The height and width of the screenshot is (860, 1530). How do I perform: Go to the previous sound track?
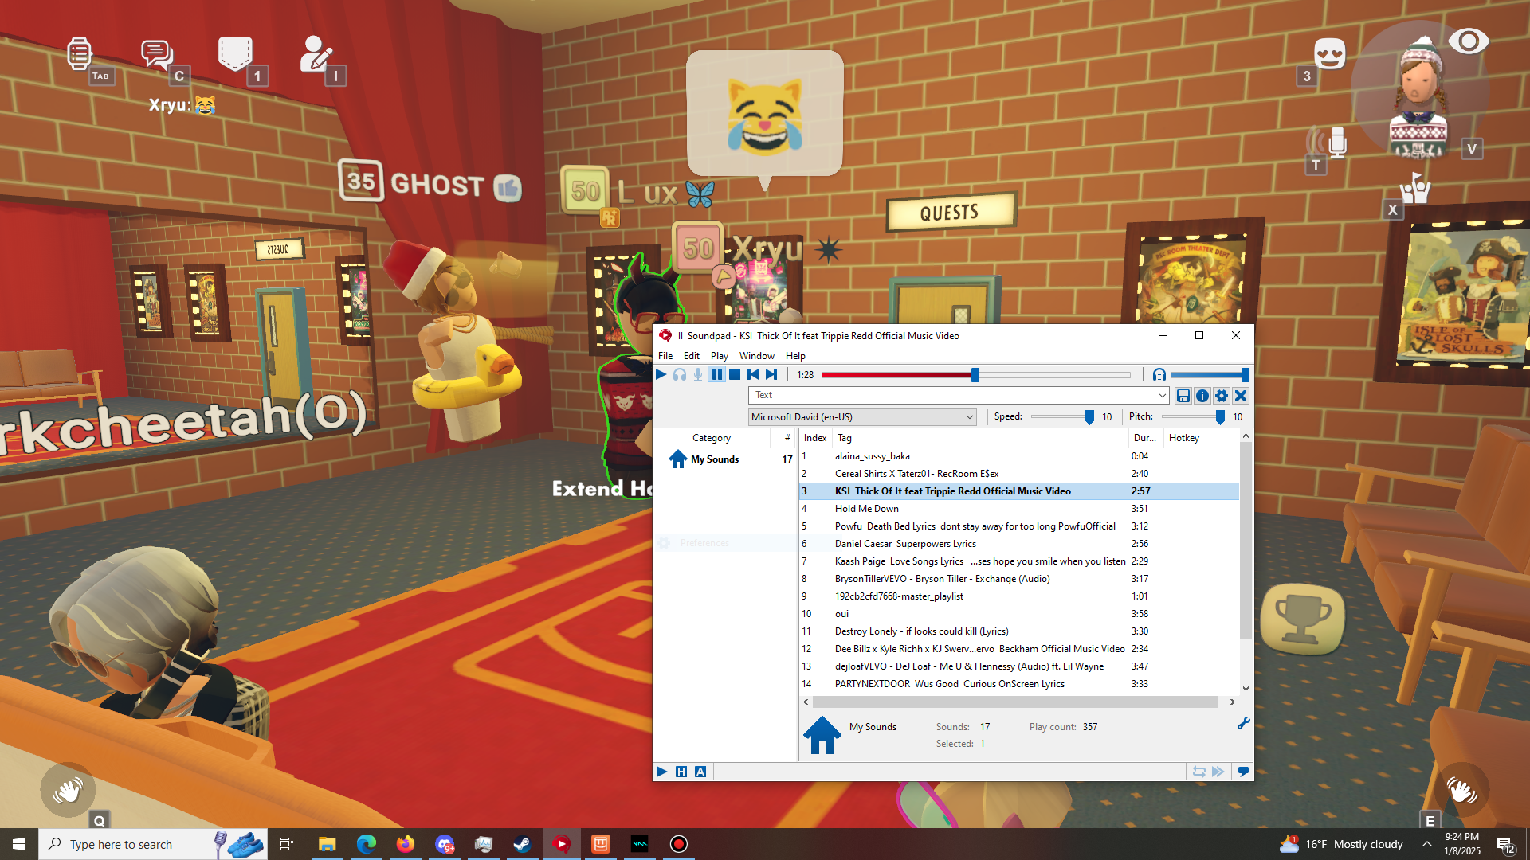(x=753, y=374)
